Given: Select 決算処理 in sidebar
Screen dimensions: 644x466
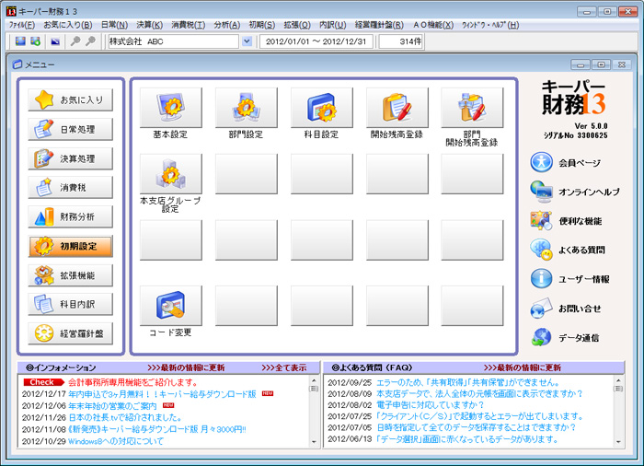Looking at the screenshot, I should 71,158.
